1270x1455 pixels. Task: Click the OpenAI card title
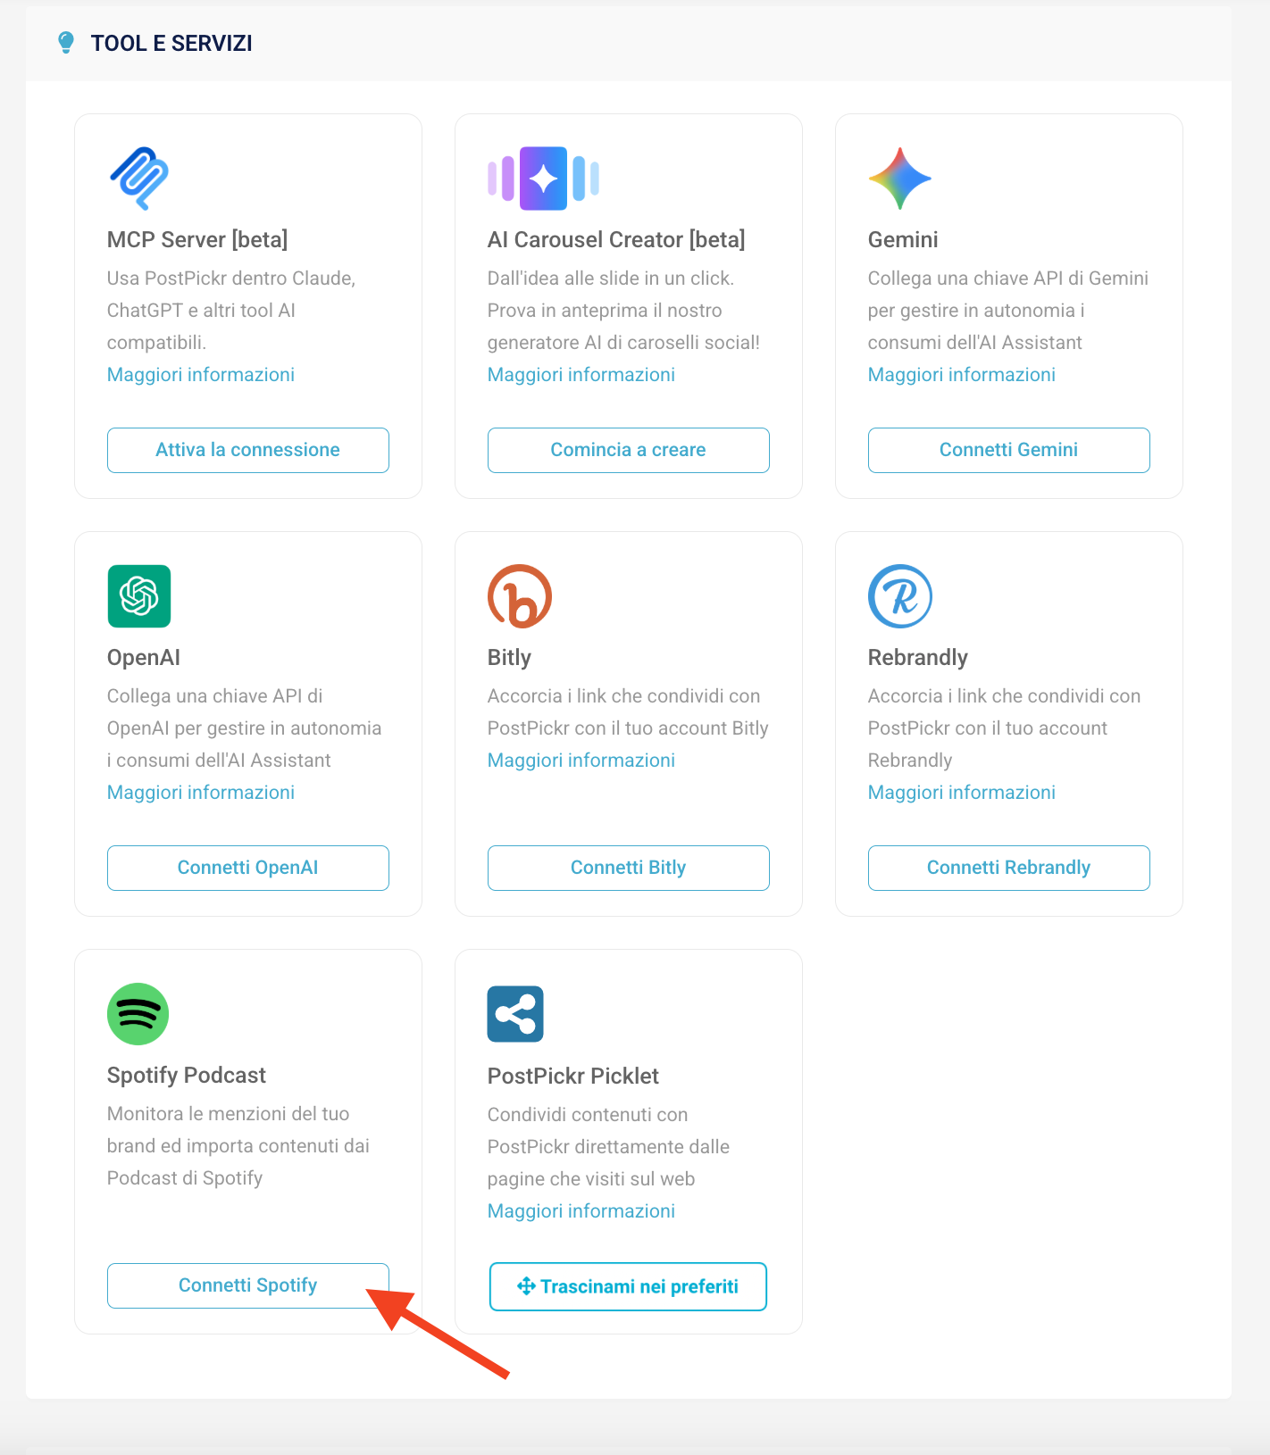[144, 658]
